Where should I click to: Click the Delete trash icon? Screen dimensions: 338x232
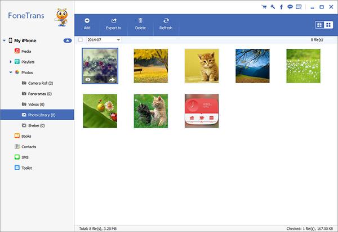coord(140,24)
